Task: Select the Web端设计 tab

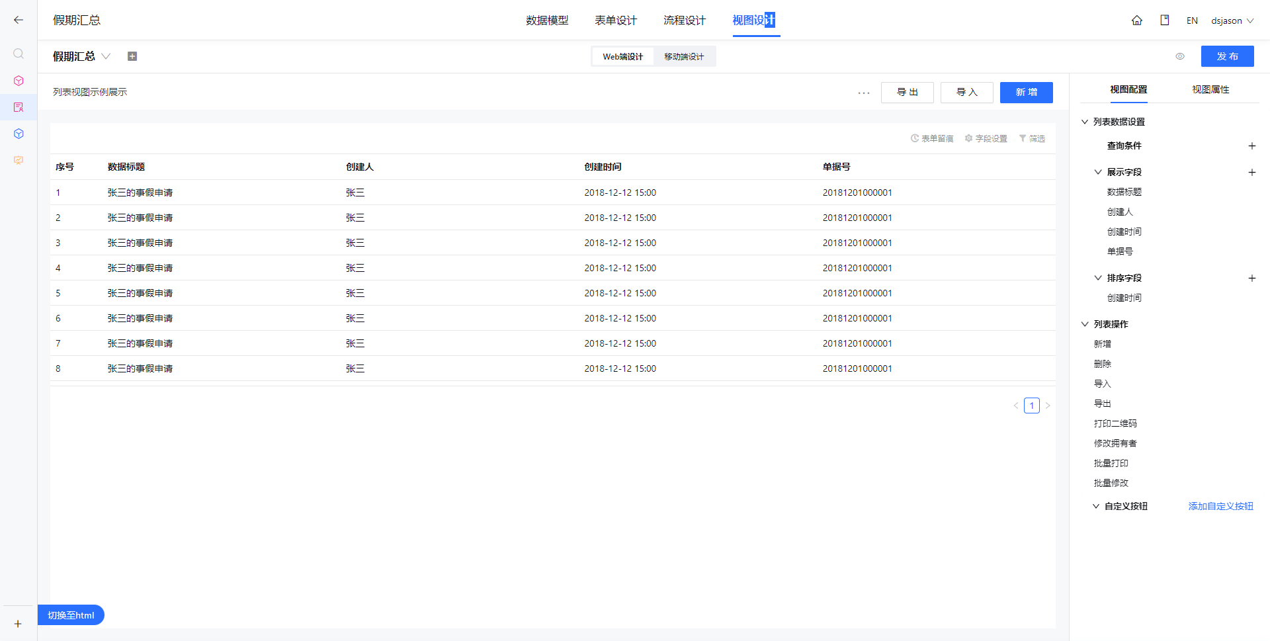Action: point(623,57)
